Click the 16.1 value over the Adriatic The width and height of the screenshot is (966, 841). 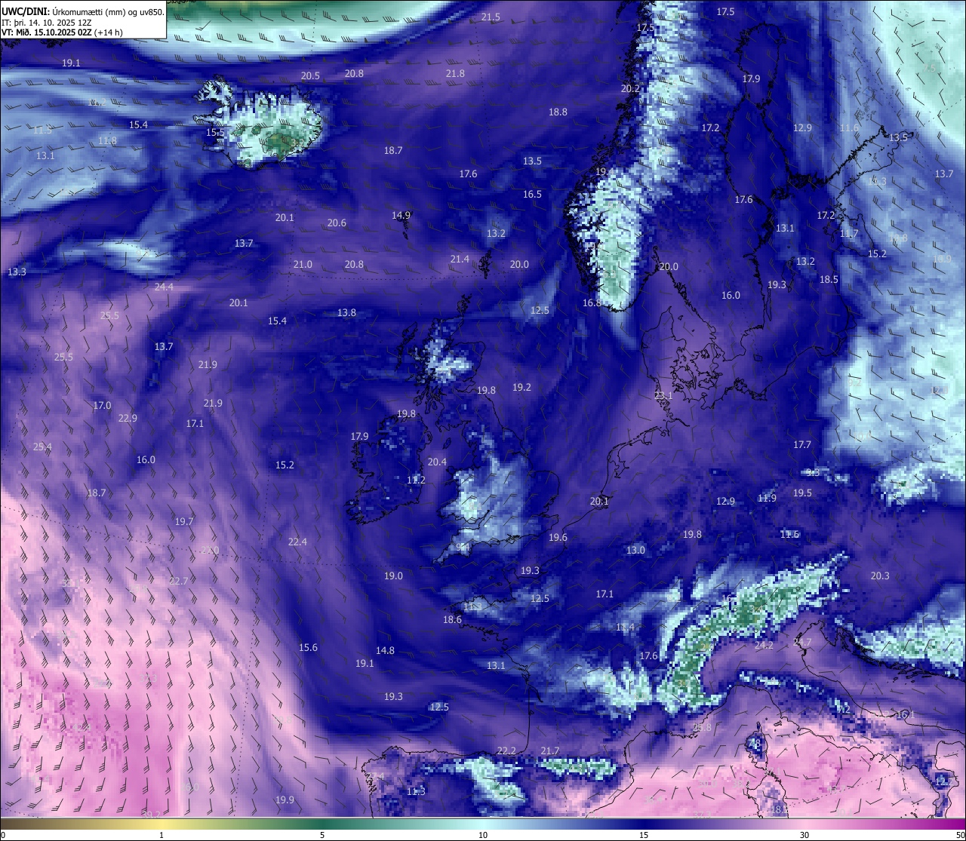(x=906, y=714)
